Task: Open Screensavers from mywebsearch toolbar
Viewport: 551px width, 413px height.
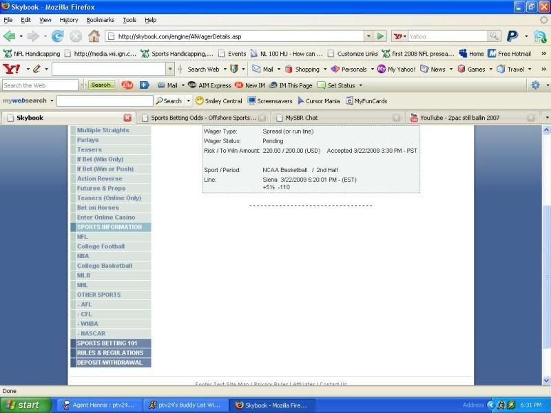Action: click(x=270, y=100)
